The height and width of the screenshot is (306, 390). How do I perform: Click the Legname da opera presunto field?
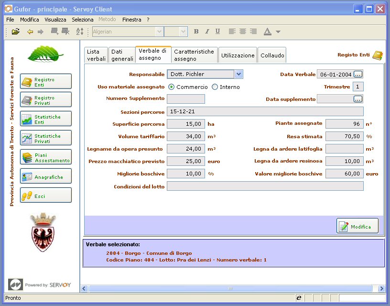186,149
